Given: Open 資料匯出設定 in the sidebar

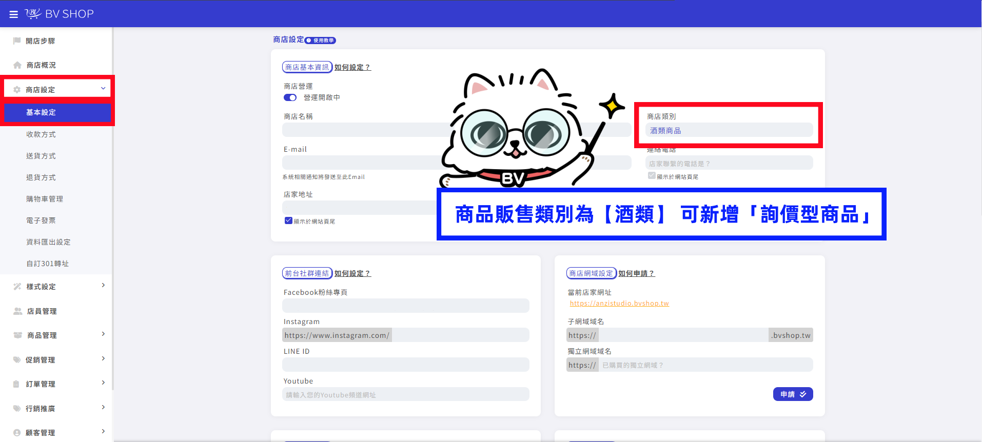Looking at the screenshot, I should tap(48, 242).
